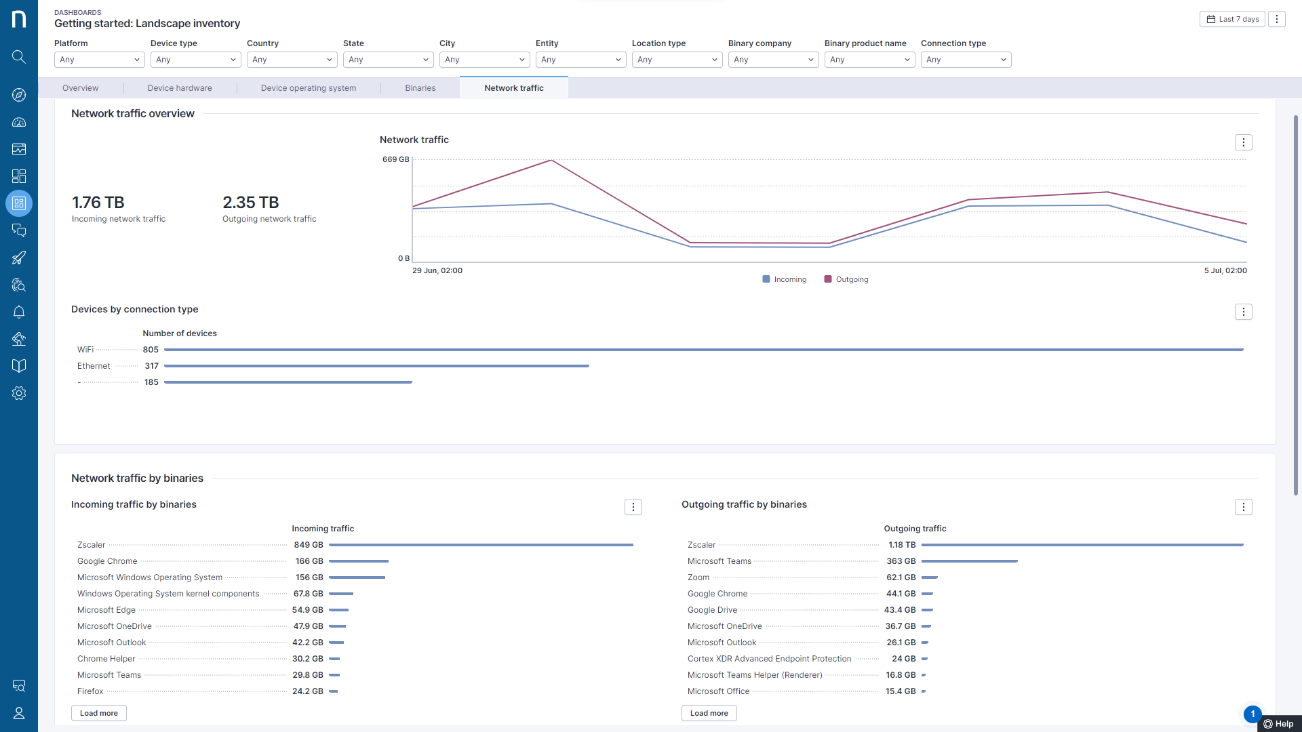1302x732 pixels.
Task: Load more outgoing traffic binaries
Action: pos(709,713)
